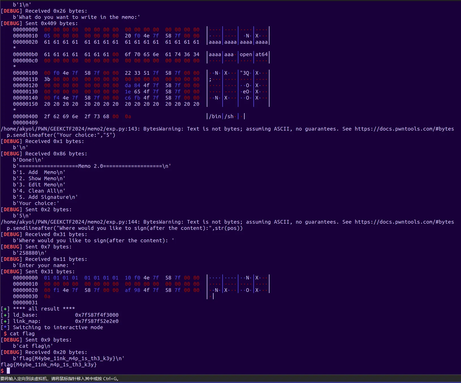The width and height of the screenshot is (461, 383).
Task: Click the 'Where would you like to sign' received line
Action: [x=93, y=240]
